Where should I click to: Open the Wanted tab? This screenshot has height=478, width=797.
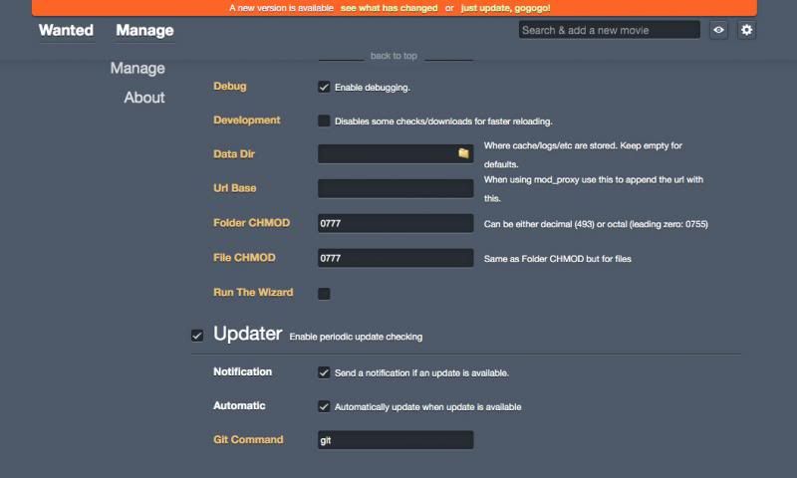pos(66,30)
